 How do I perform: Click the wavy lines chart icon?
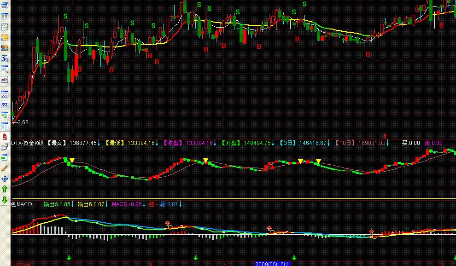[5, 94]
